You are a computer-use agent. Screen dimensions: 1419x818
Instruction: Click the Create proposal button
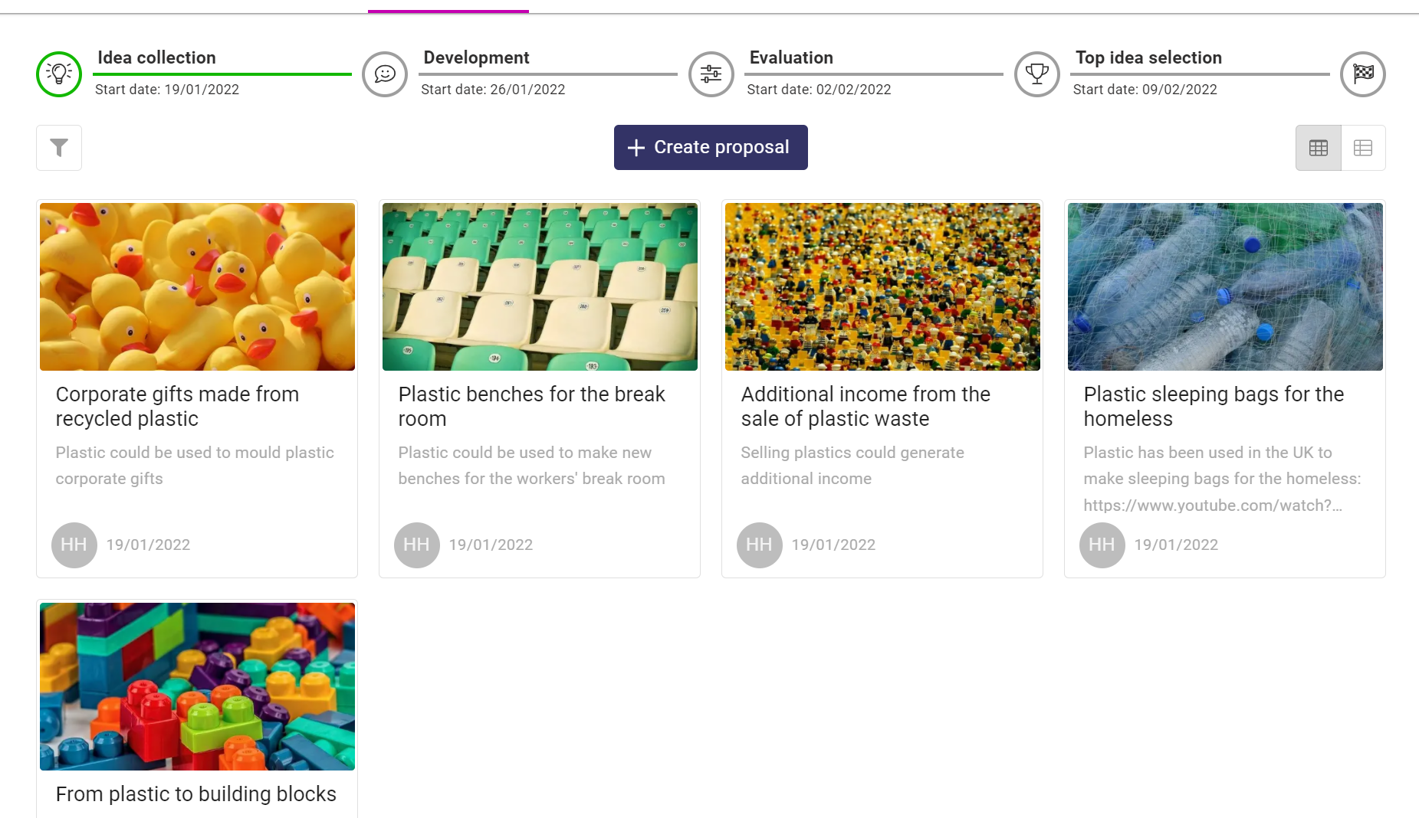(x=711, y=147)
